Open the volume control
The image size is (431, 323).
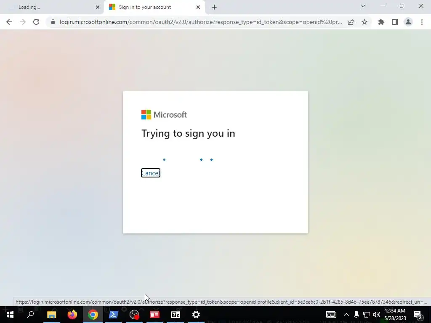tap(377, 315)
